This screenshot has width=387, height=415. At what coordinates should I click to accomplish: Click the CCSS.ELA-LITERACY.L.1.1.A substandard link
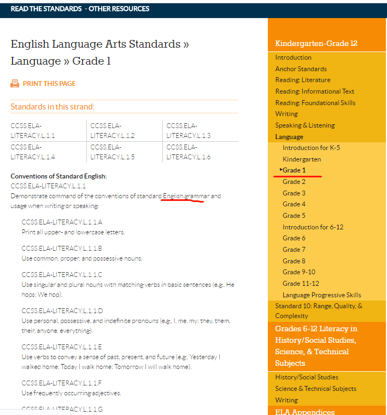62,222
